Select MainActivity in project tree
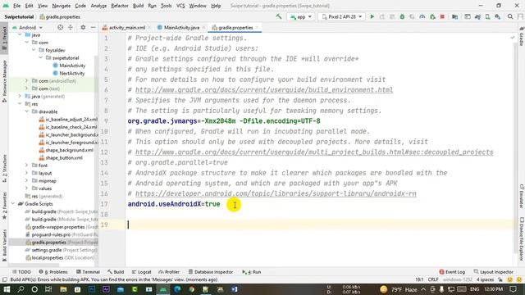This screenshot has height=295, width=525. coord(72,66)
